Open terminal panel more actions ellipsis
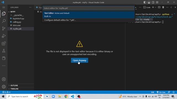The width and height of the screenshot is (177, 99). point(167,7)
